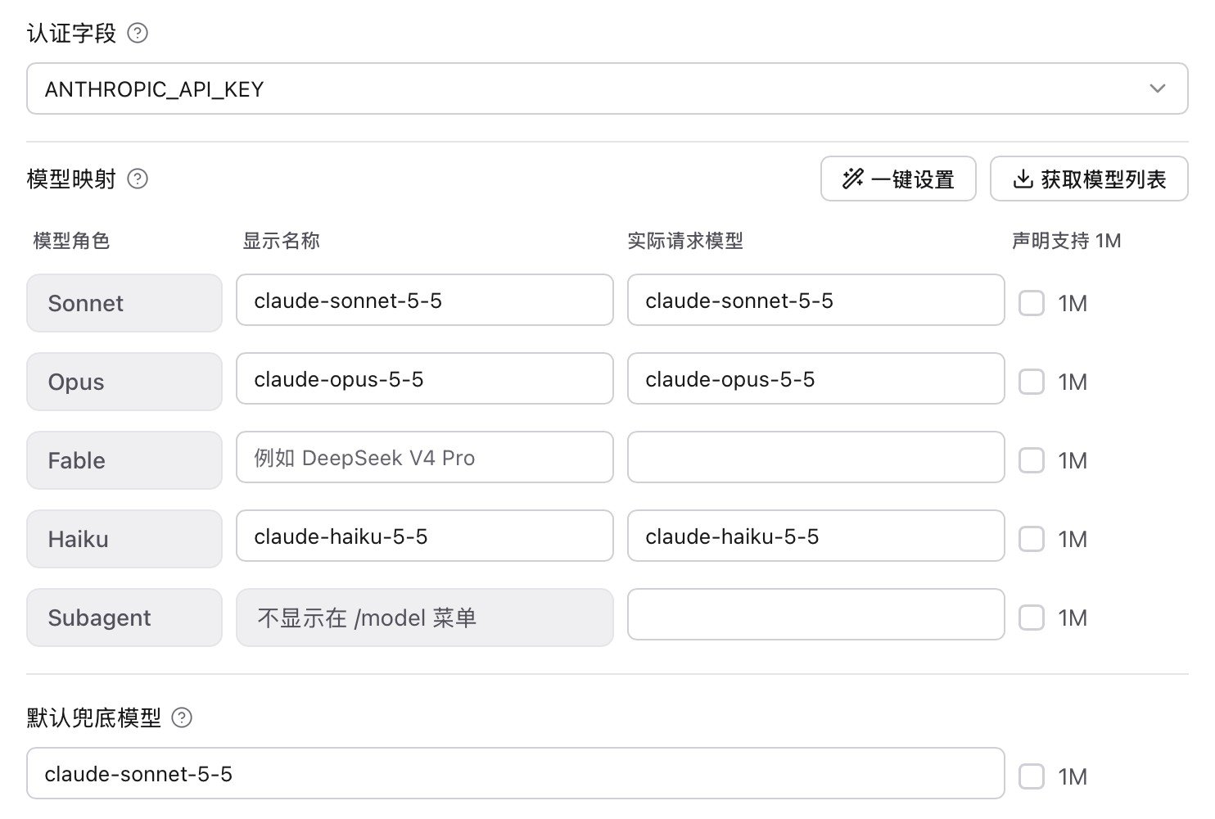The height and width of the screenshot is (819, 1215).
Task: Enable 1M for default fallback model
Action: pos(1032,776)
